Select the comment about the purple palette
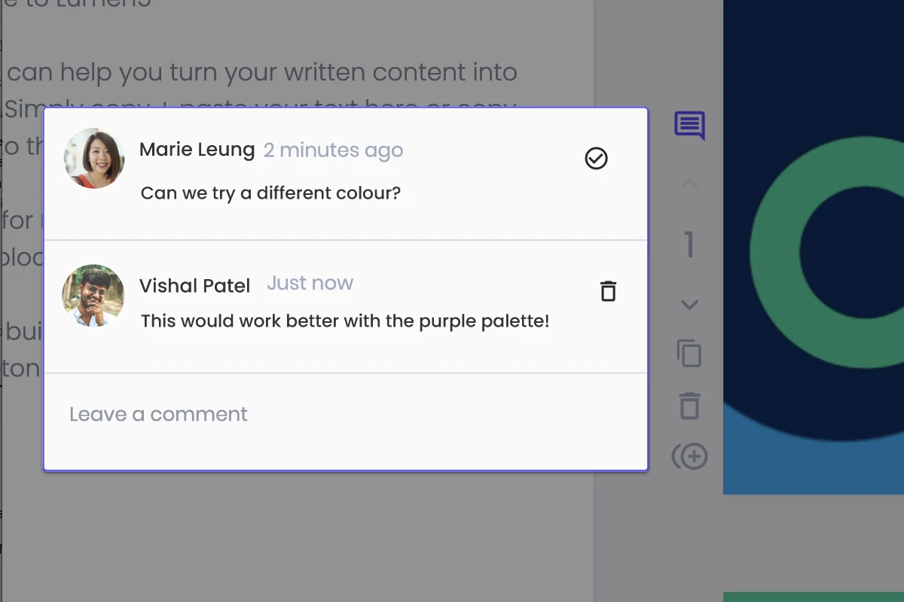904x602 pixels. [x=345, y=321]
